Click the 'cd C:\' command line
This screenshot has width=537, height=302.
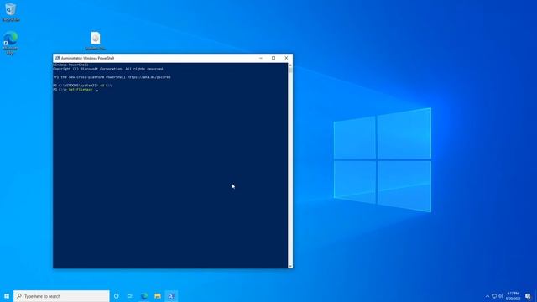pyautogui.click(x=106, y=86)
